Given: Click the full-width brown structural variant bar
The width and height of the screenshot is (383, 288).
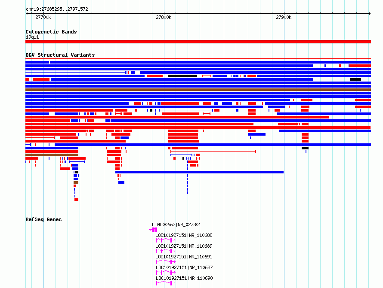Looking at the screenshot, I should tap(198, 90).
